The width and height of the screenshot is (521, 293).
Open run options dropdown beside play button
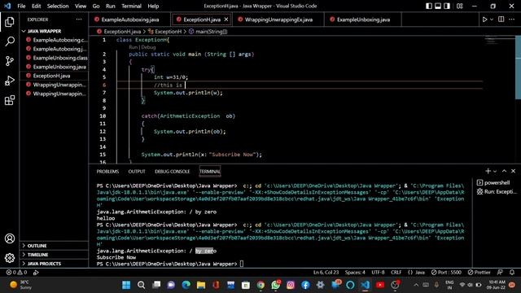coord(492,20)
